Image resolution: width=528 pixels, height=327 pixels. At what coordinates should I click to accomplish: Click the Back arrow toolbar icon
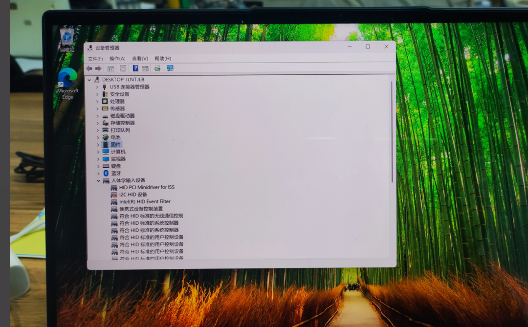(x=89, y=69)
